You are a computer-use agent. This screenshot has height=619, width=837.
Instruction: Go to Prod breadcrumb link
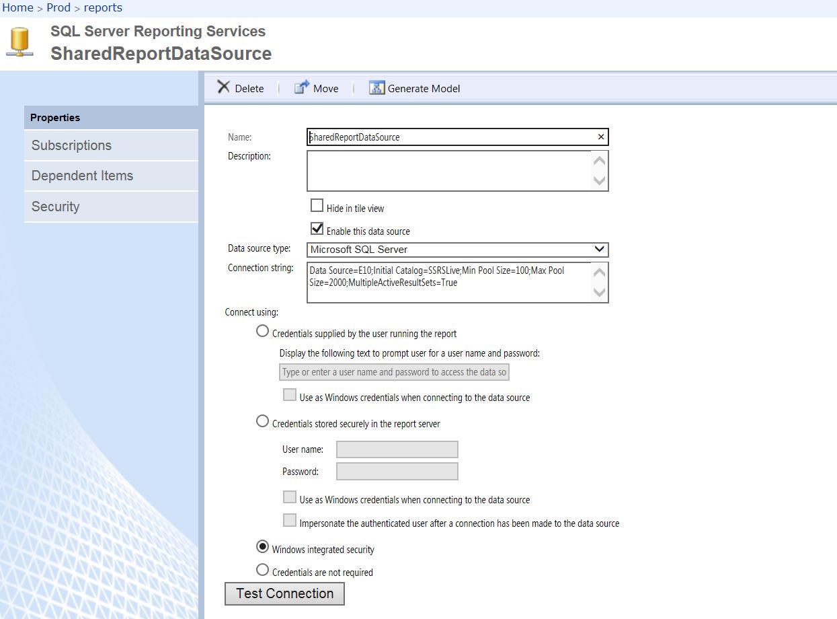coord(58,8)
